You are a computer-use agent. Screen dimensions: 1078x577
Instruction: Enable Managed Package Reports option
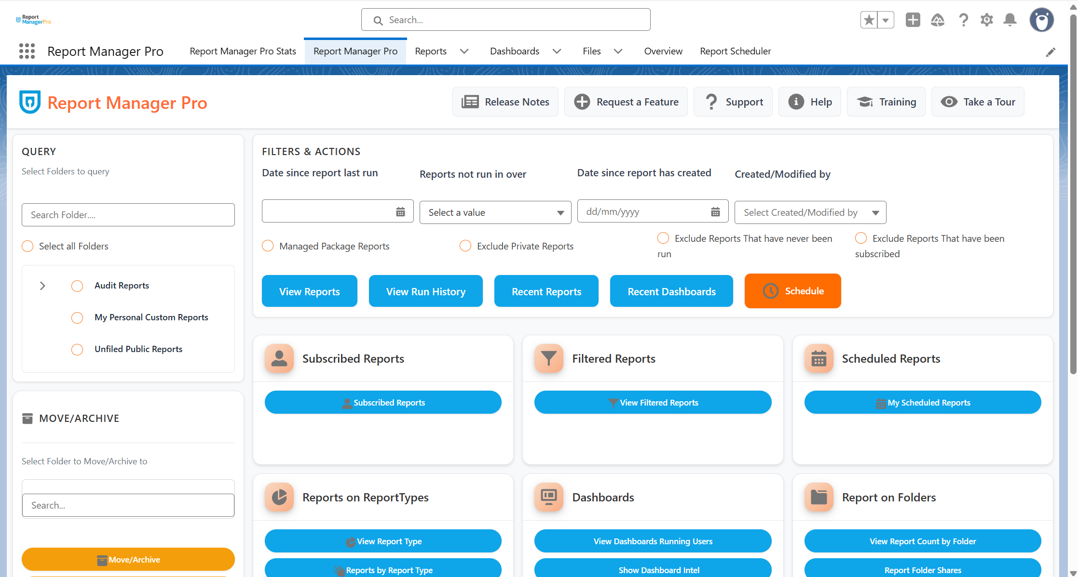[268, 246]
